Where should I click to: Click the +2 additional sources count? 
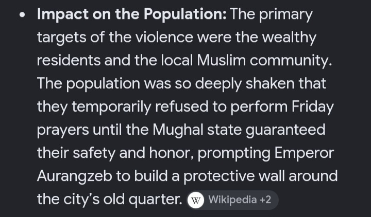pyautogui.click(x=265, y=200)
